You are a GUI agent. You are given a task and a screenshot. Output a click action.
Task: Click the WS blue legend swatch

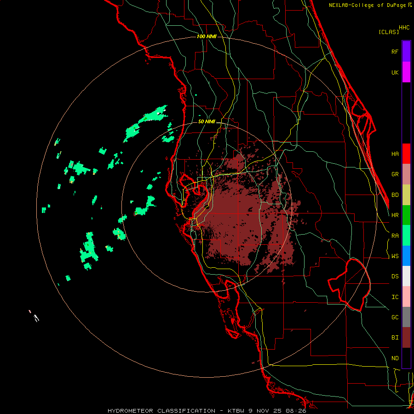coord(406,256)
